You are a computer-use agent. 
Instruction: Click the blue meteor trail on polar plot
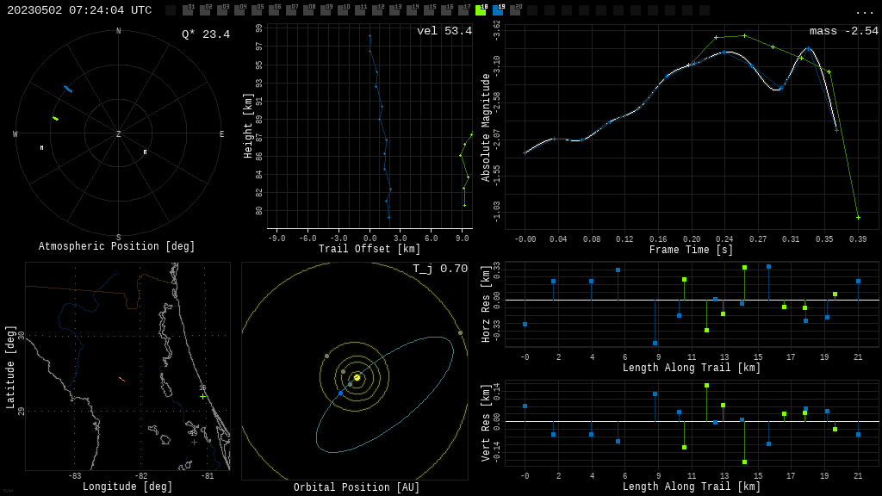click(68, 89)
